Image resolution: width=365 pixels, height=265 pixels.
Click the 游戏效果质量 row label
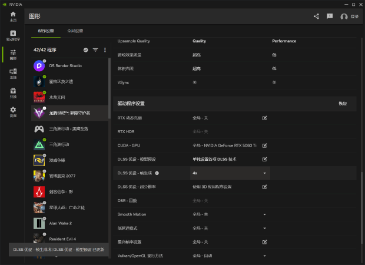coord(129,55)
